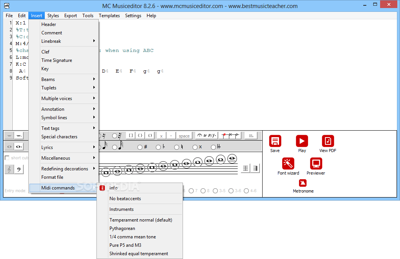Insert curly braces { } button
The width and height of the screenshot is (400, 259).
pyautogui.click(x=140, y=136)
